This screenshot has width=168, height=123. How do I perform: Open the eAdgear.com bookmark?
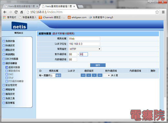77,17
